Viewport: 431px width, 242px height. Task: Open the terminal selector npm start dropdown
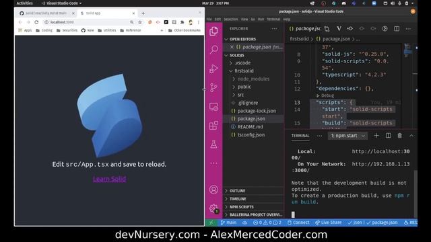click(347, 136)
